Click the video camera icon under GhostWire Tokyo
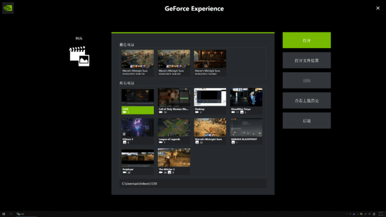This screenshot has height=217, width=386. [x=233, y=112]
